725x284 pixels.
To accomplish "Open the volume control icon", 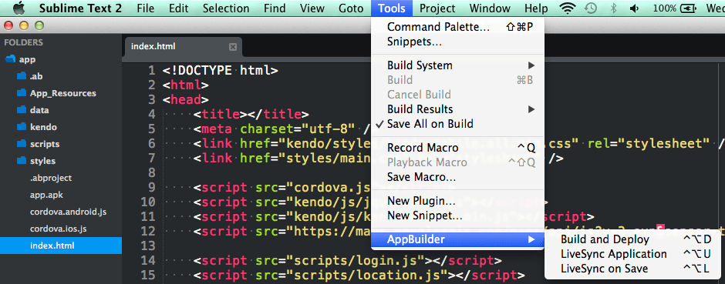I will (634, 8).
